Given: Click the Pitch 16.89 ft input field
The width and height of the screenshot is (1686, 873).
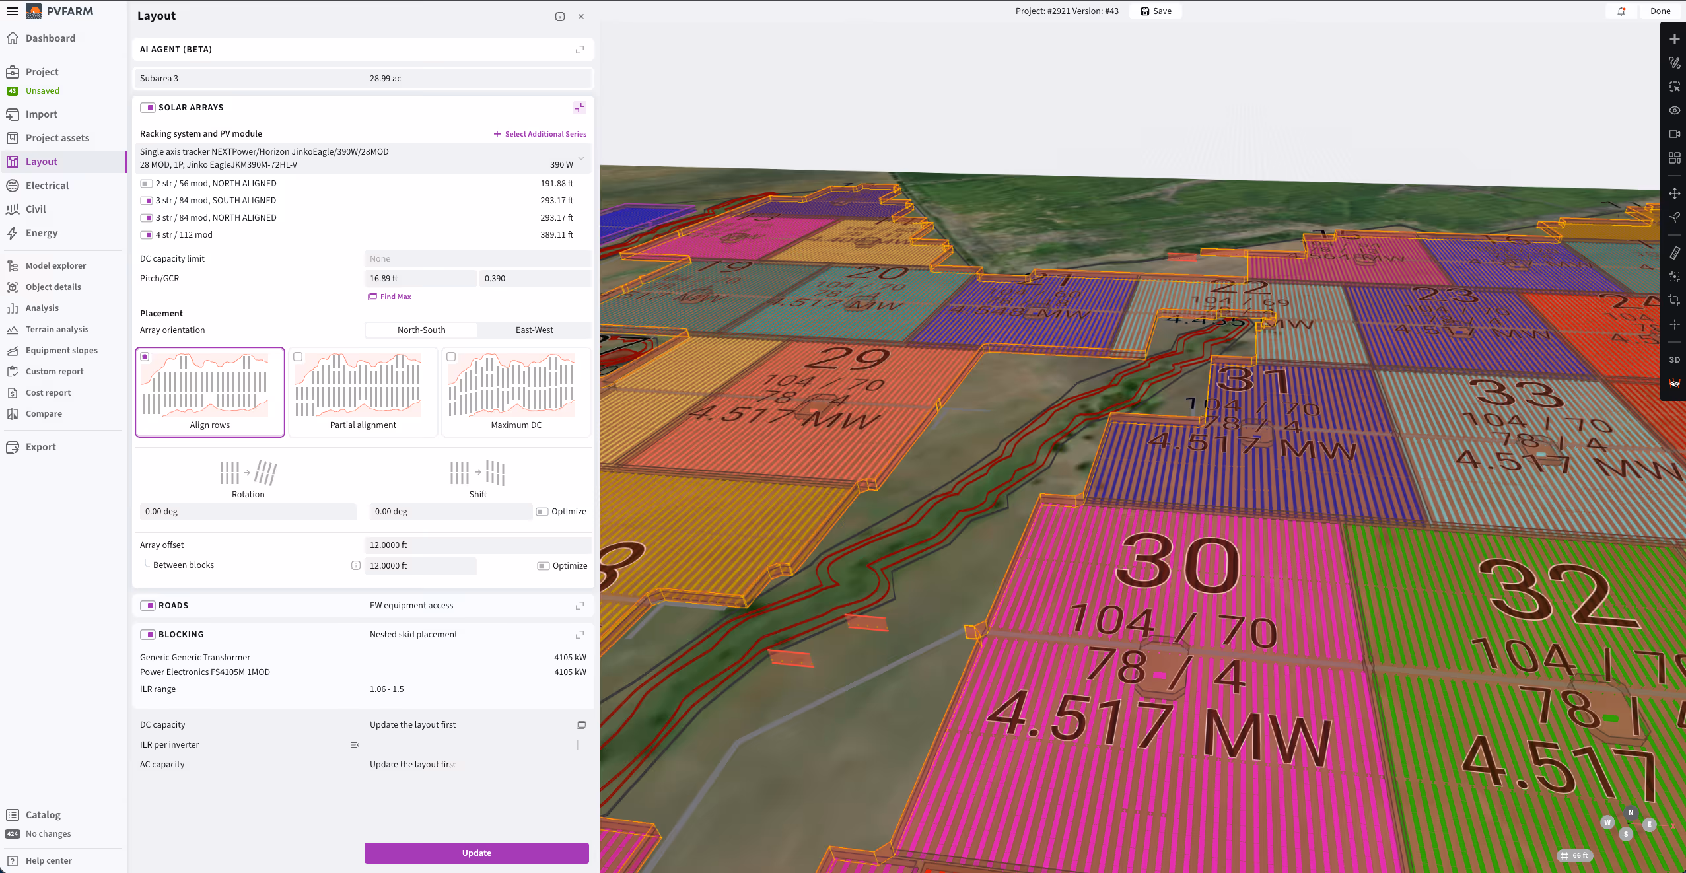Looking at the screenshot, I should pyautogui.click(x=420, y=279).
